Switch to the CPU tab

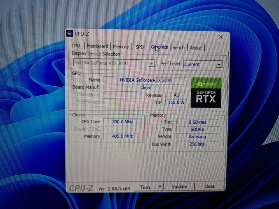76,46
